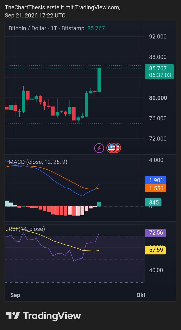Click the 4.000 MACD axis label
This screenshot has width=181, height=330.
[x=156, y=160]
